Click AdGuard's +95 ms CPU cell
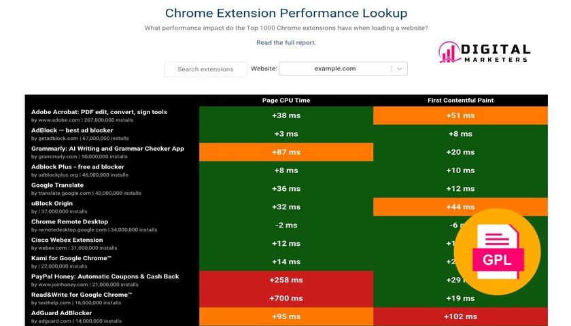 pyautogui.click(x=286, y=316)
